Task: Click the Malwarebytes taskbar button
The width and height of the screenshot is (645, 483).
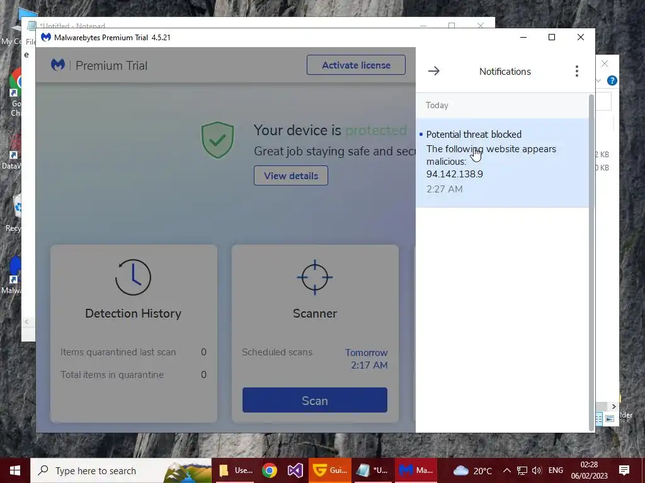Action: (x=416, y=470)
